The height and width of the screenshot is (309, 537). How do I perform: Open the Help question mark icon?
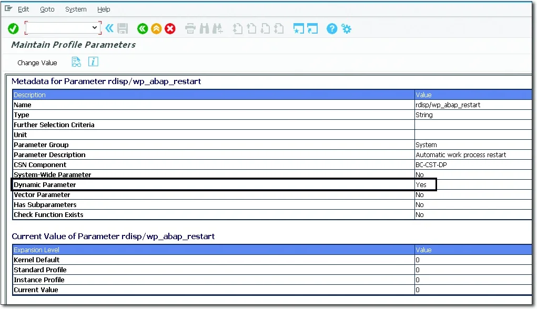(x=332, y=28)
